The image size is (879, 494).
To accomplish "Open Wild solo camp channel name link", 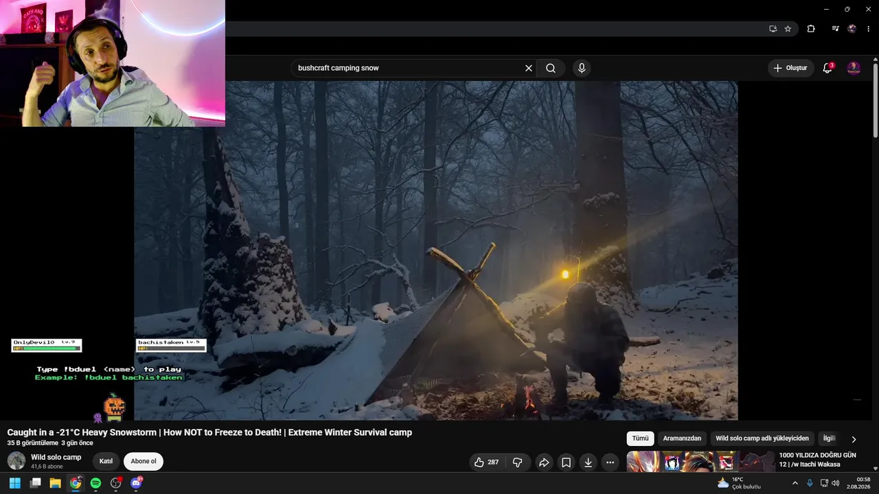I will pos(56,457).
